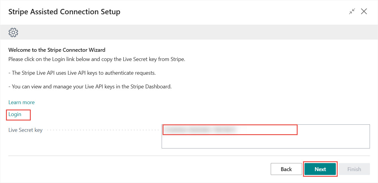This screenshot has height=183, width=378.
Task: Shrink the dialog using the collapse arrows icon
Action: coord(352,12)
